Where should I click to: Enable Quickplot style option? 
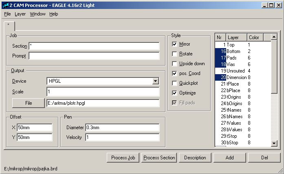[174, 83]
